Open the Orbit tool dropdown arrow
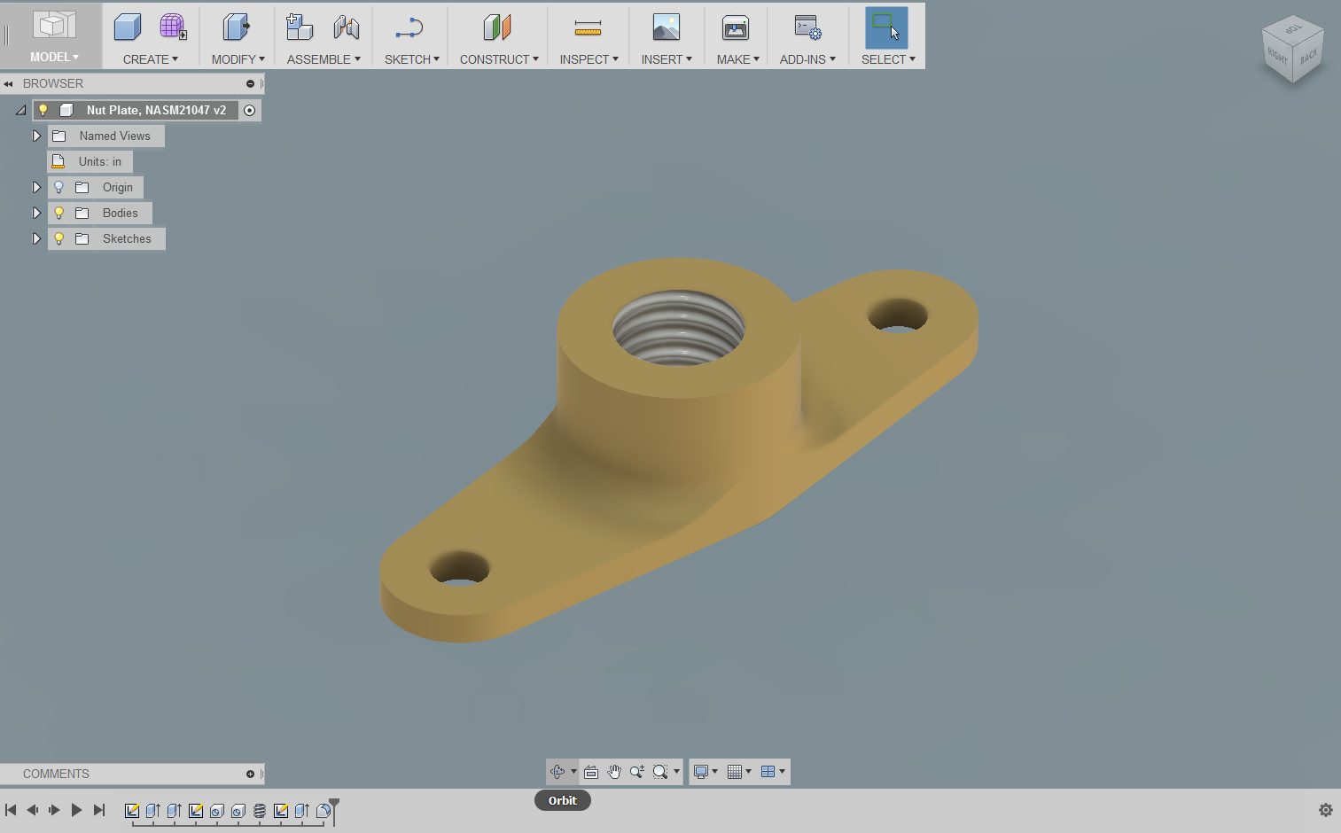 coord(574,772)
